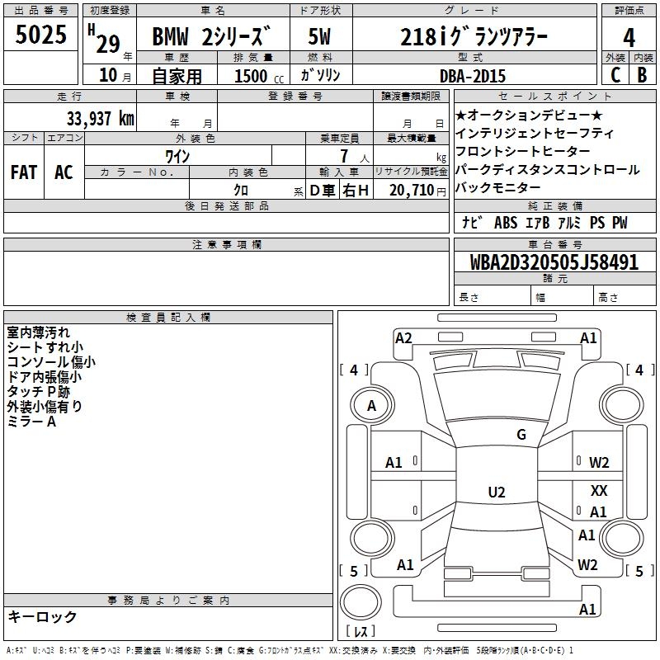Click the circled A wheel mark
Screen dimensions: 660x660
tap(371, 405)
